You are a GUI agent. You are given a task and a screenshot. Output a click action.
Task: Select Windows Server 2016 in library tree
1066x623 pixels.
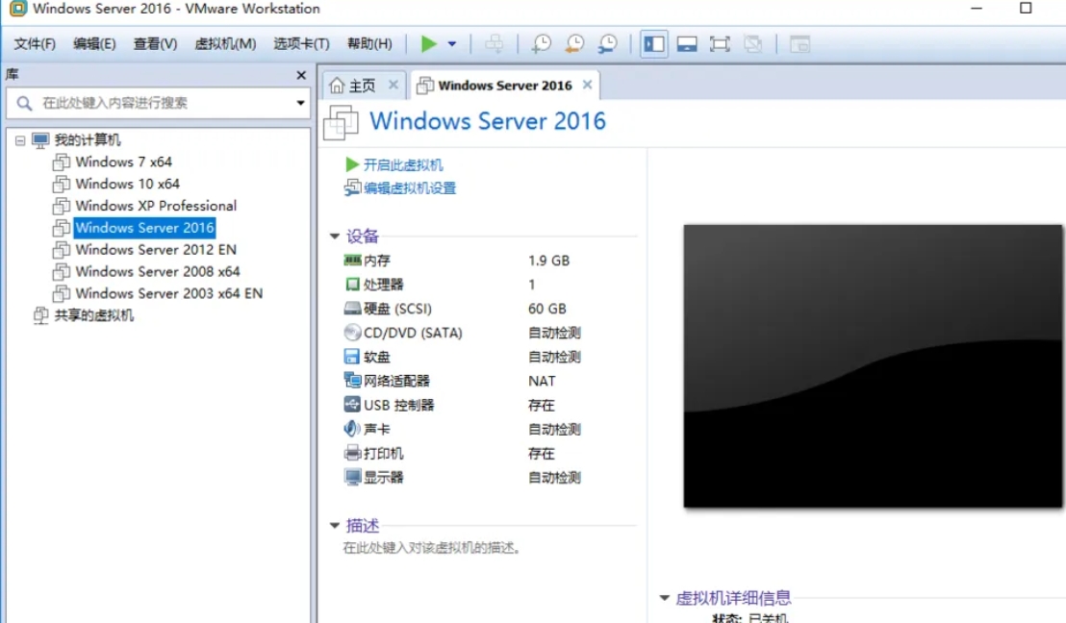(x=144, y=228)
